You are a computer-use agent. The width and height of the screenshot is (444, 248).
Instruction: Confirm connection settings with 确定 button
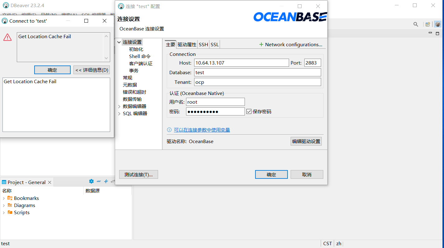271,174
